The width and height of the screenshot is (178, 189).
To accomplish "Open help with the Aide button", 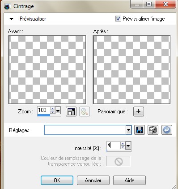I will 129,180.
